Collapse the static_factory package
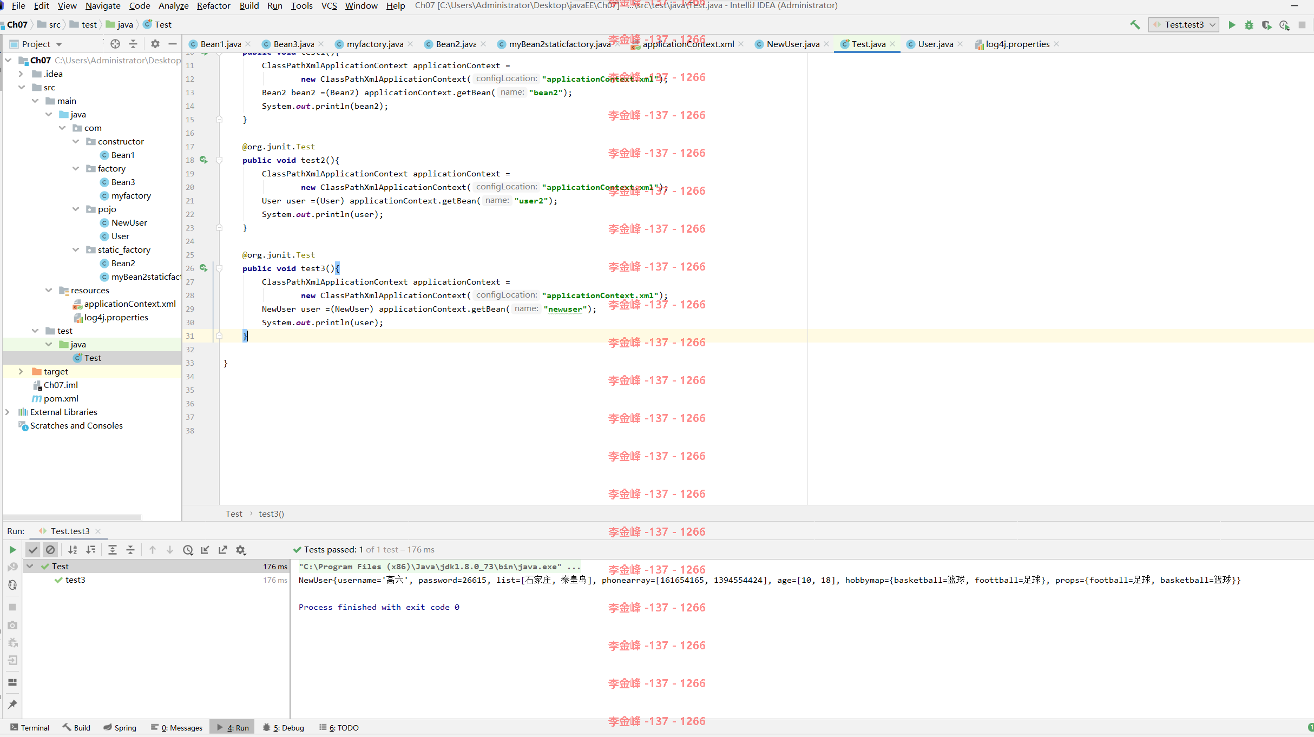1314x737 pixels. pos(76,249)
